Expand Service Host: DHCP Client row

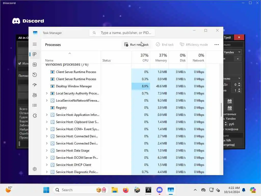click(x=47, y=165)
